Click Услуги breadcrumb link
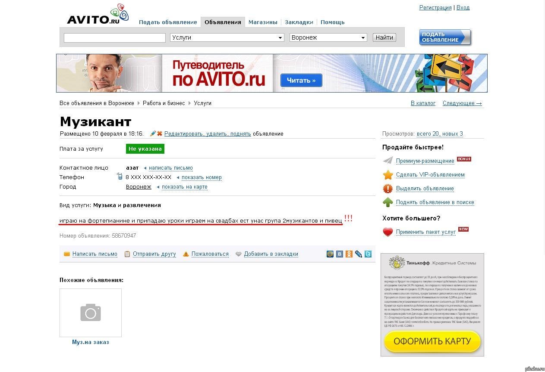Viewport: 545px width, 372px height. (x=202, y=103)
